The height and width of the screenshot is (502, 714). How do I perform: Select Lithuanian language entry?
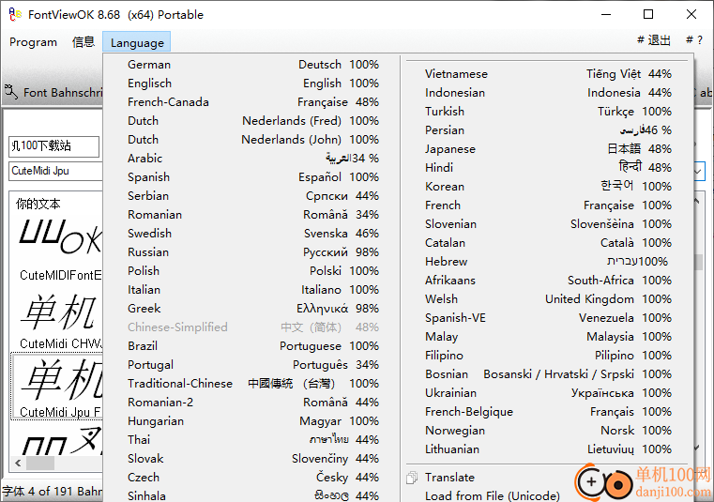click(548, 449)
